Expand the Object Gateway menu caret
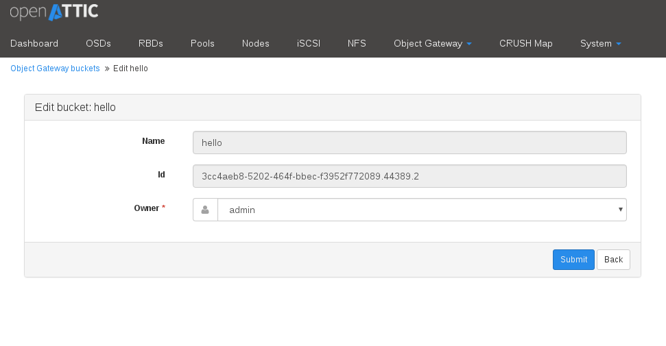This screenshot has width=666, height=346. coord(469,44)
